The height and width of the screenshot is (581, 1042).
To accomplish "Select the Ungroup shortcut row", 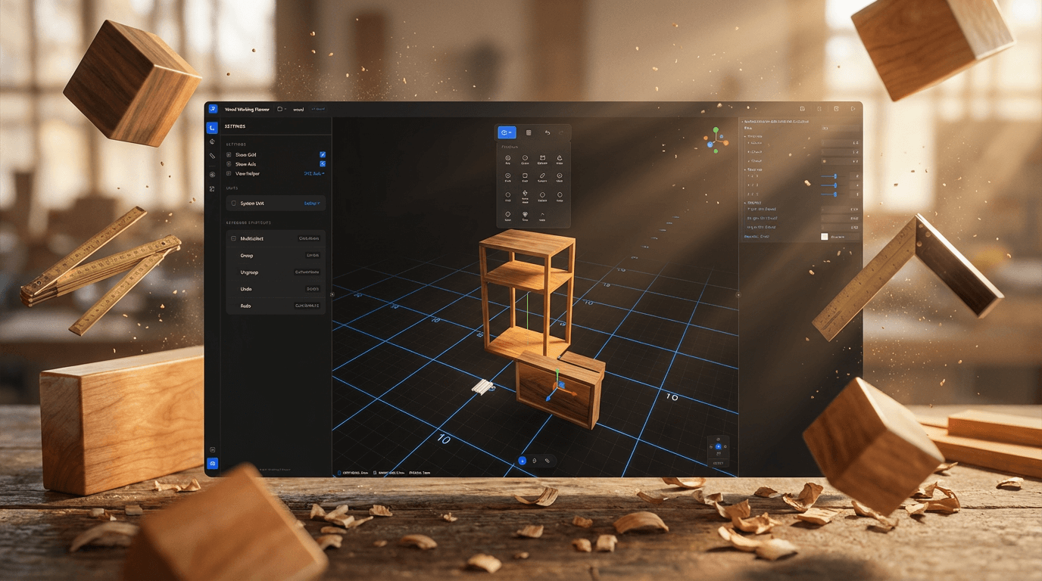I will pyautogui.click(x=276, y=272).
